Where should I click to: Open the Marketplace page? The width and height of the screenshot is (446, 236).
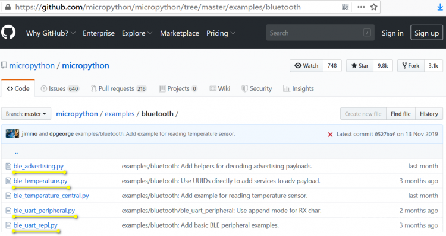coord(180,33)
